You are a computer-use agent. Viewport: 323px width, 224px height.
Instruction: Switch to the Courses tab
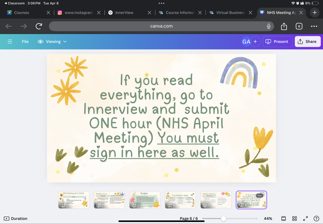21,13
